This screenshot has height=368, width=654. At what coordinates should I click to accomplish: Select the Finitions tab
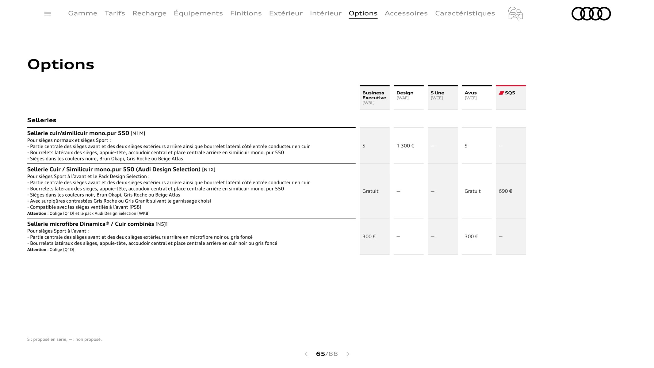click(246, 13)
